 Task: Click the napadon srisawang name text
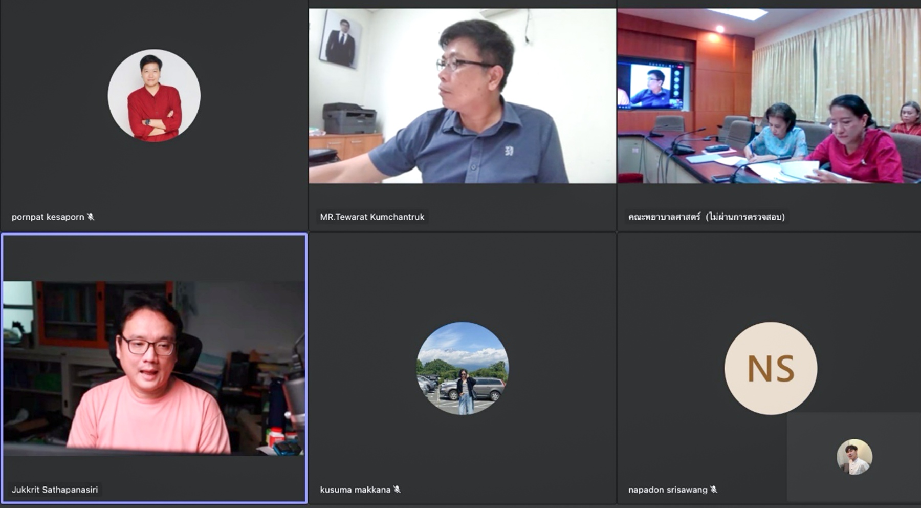668,490
